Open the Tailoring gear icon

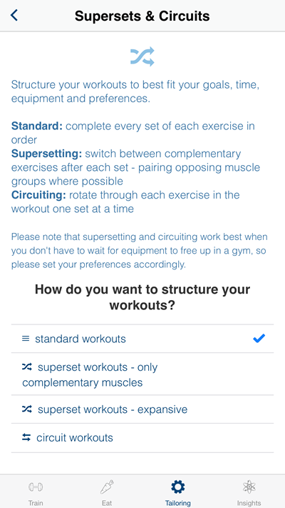[x=177, y=487]
